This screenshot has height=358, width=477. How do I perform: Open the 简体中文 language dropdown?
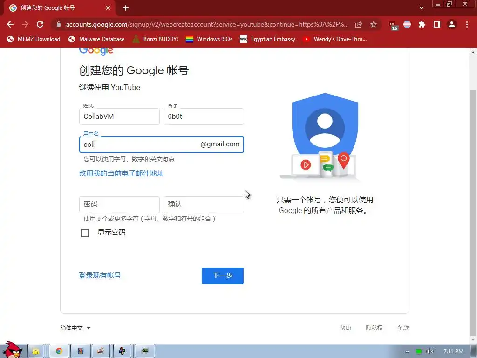(x=75, y=328)
